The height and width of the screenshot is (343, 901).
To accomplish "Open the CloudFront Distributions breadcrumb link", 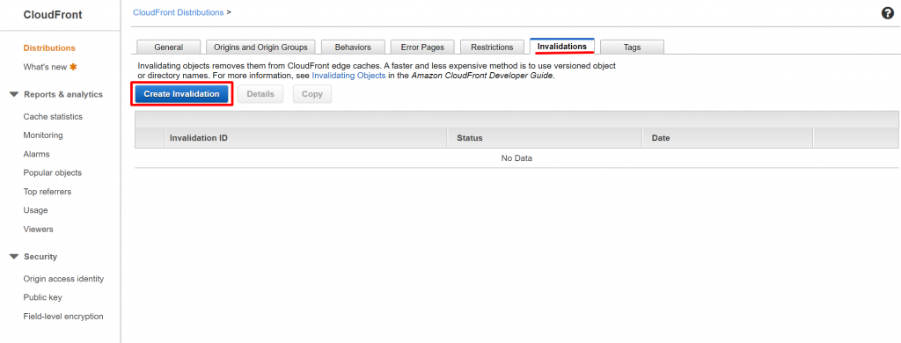I will point(178,12).
